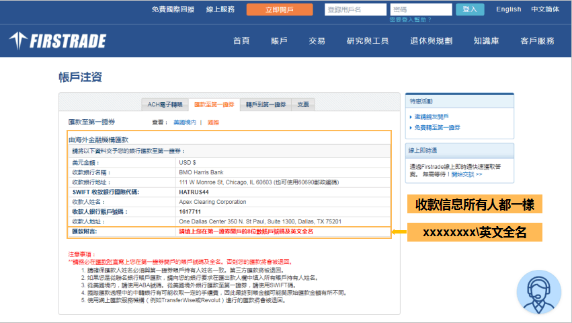Open the customer support headset chat icon
572x323 pixels.
539,292
